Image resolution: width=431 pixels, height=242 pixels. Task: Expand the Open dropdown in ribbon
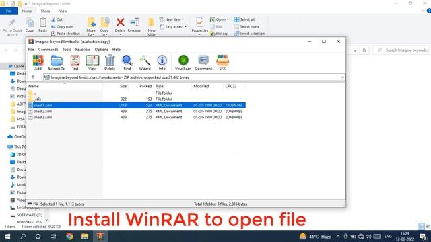pyautogui.click(x=220, y=19)
